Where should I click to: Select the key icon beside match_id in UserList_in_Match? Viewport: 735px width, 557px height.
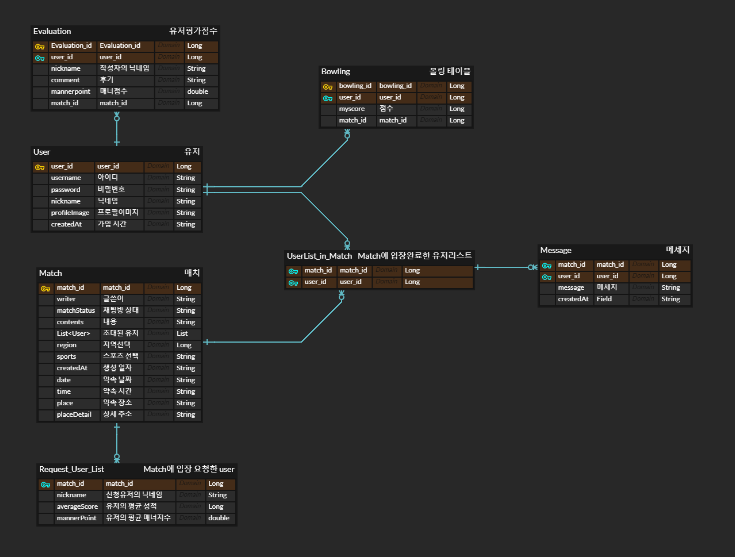click(294, 271)
